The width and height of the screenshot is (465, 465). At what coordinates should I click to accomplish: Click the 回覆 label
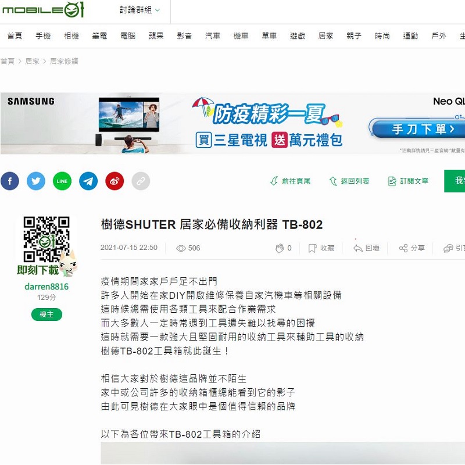tap(373, 248)
